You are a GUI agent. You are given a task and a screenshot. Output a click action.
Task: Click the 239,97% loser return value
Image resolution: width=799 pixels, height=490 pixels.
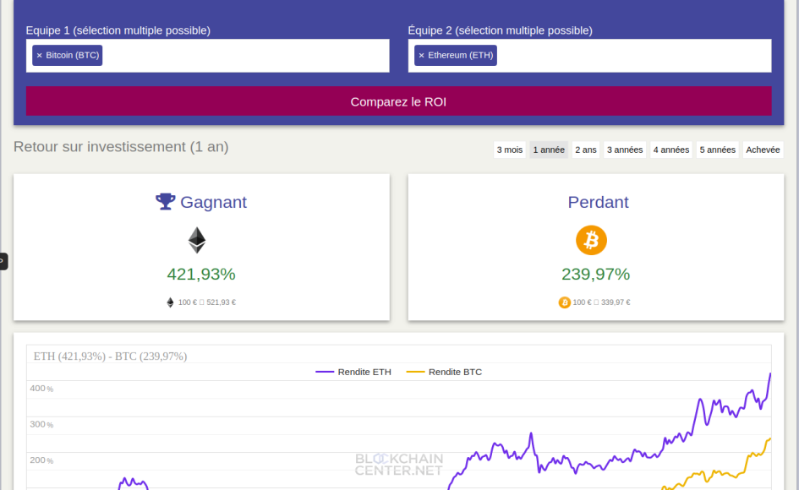[x=596, y=274]
